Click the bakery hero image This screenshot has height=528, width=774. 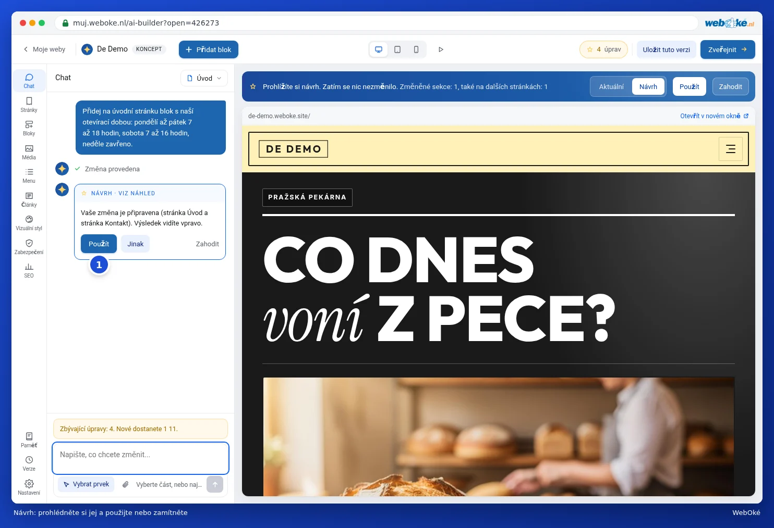pyautogui.click(x=499, y=436)
